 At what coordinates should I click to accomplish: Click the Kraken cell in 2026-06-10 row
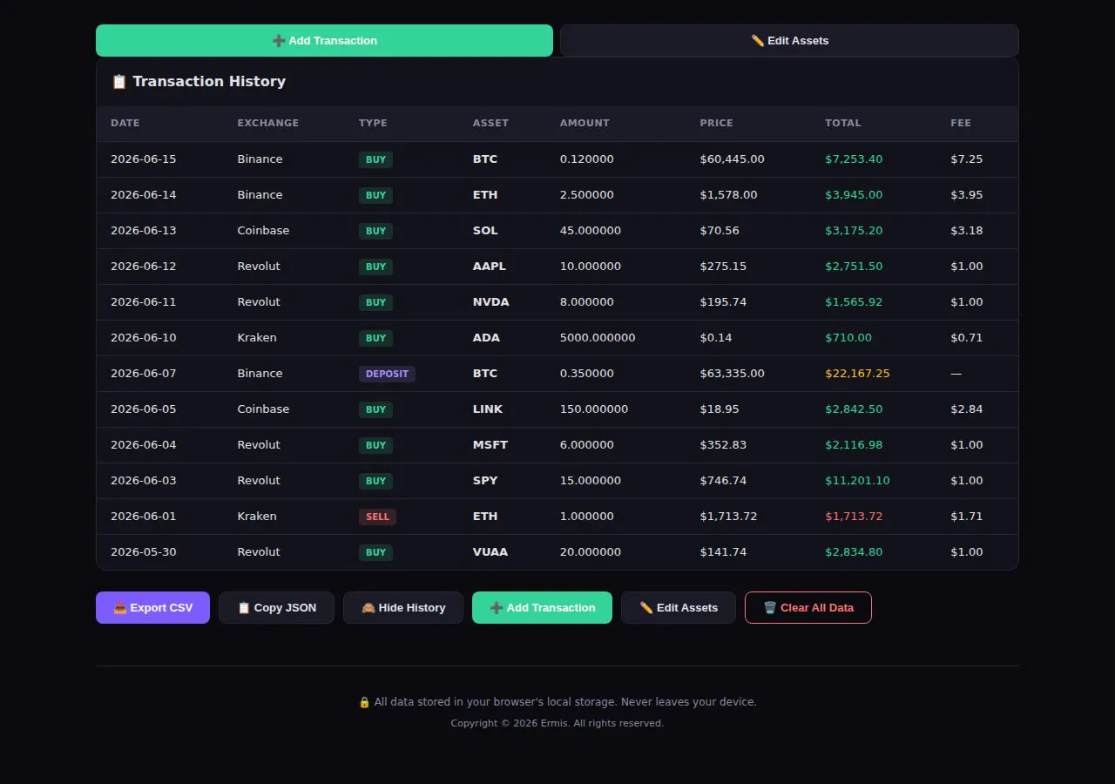pyautogui.click(x=257, y=338)
